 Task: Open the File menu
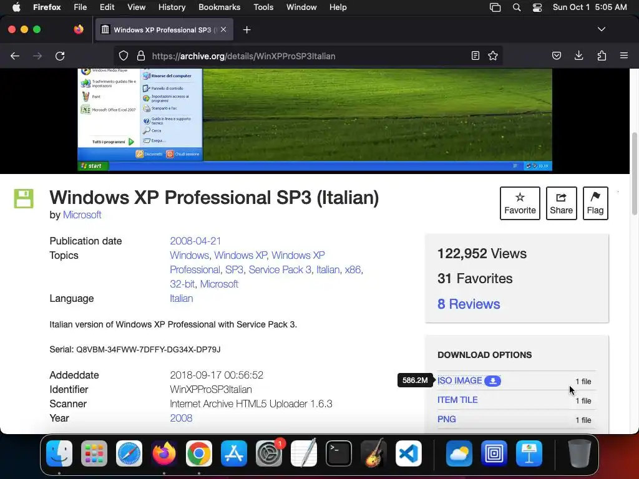(80, 7)
